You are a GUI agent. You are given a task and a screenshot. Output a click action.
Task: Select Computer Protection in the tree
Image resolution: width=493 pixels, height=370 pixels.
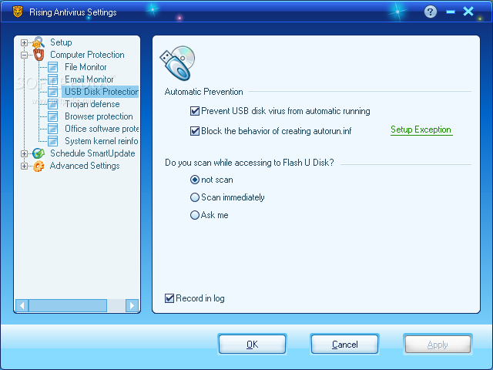(x=87, y=55)
